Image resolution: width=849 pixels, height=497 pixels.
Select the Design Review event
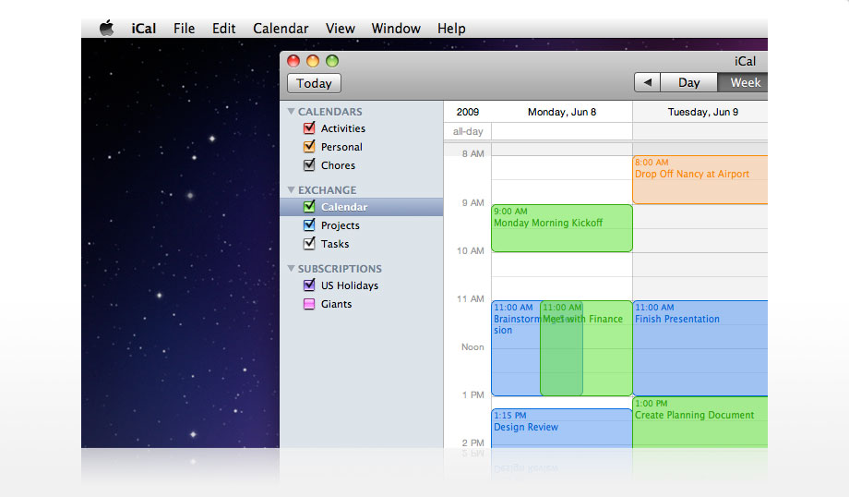561,428
